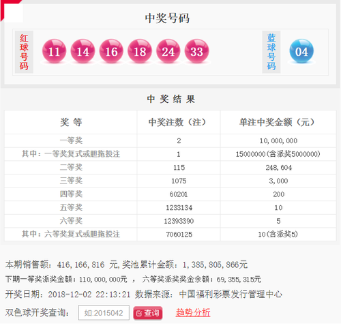The height and width of the screenshot is (330, 341).
Task: Click the value 10(含派奖5)
Action: (x=278, y=235)
